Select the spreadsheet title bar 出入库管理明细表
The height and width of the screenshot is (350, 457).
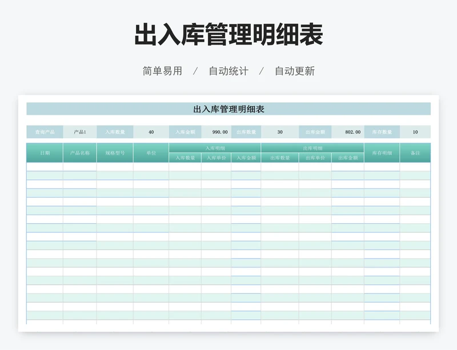(228, 109)
